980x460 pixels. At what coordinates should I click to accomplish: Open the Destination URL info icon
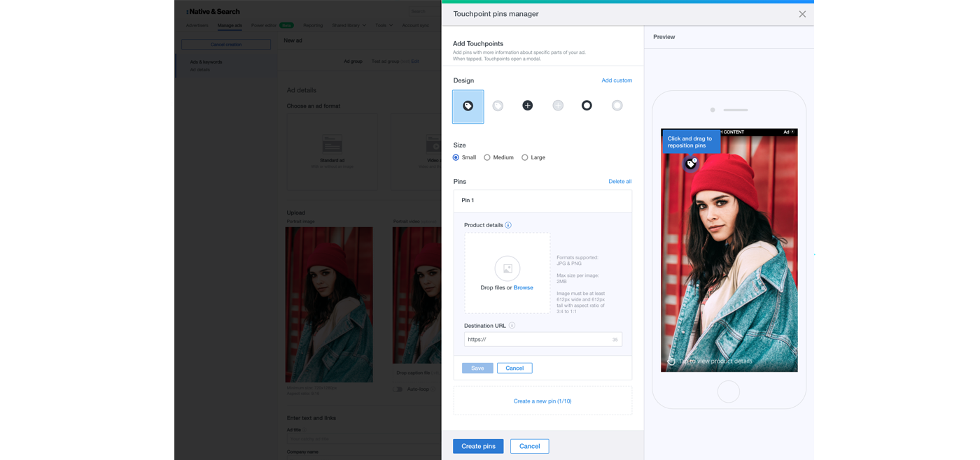(x=512, y=326)
